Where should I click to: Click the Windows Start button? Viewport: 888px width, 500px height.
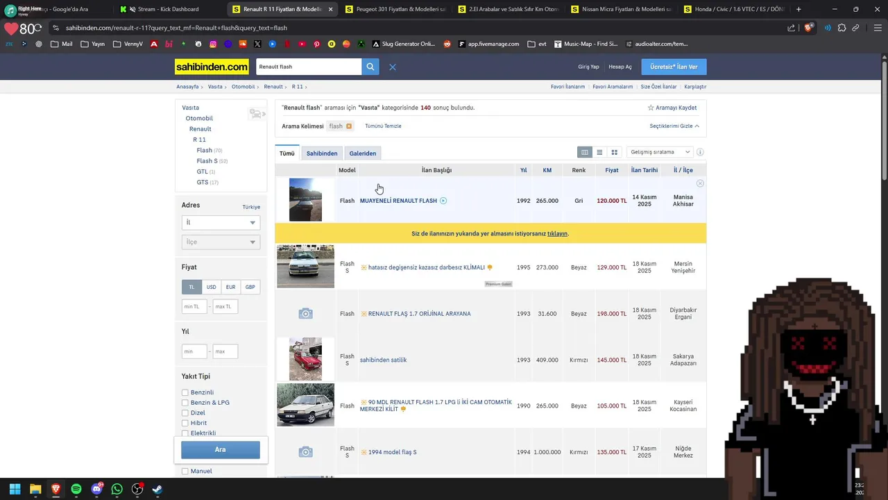[x=15, y=489]
